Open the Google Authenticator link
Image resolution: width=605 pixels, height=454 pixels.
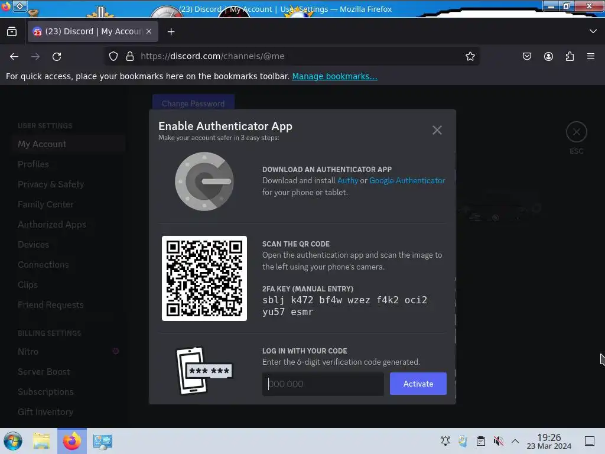click(407, 180)
